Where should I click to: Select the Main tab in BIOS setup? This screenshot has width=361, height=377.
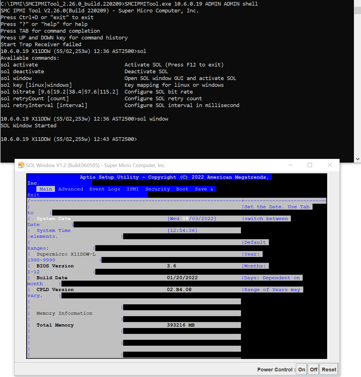tap(46, 189)
